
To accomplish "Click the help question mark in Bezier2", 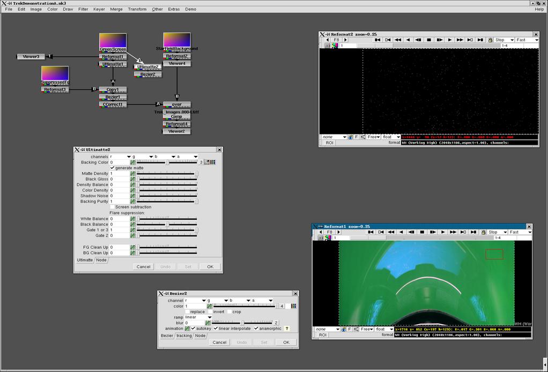I will point(287,329).
